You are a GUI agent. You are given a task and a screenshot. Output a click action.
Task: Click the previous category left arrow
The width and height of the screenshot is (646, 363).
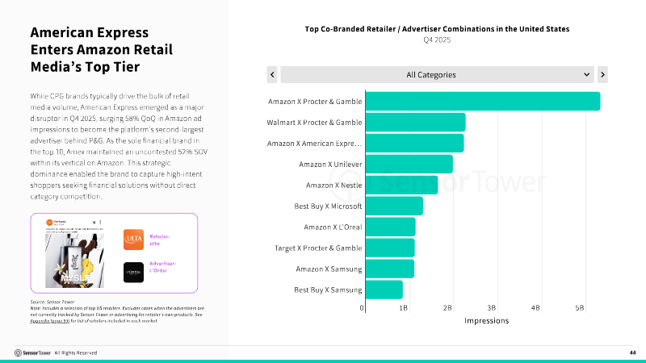(x=272, y=74)
